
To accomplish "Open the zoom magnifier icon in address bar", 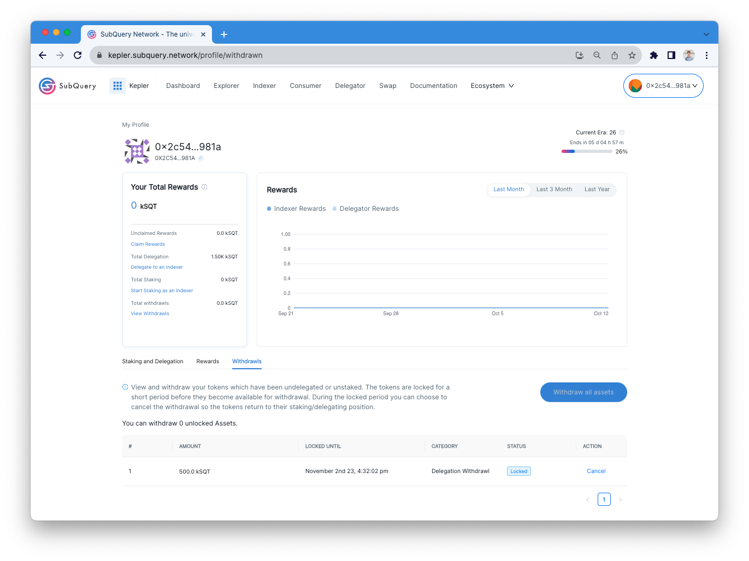I will tap(597, 55).
